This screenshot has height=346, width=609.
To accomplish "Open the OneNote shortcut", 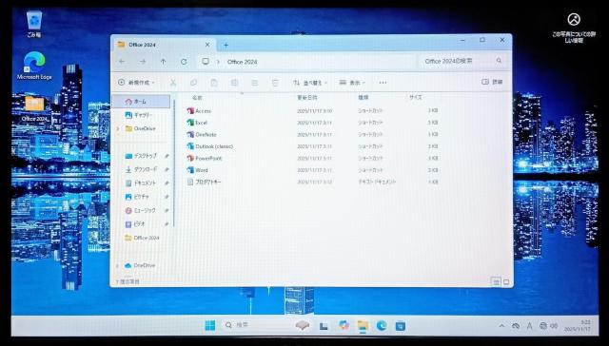I will click(x=202, y=135).
